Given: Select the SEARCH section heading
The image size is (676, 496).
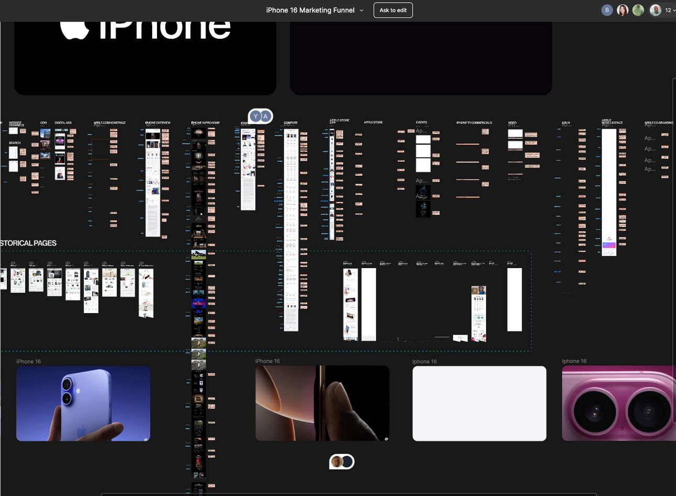Looking at the screenshot, I should pyautogui.click(x=15, y=143).
